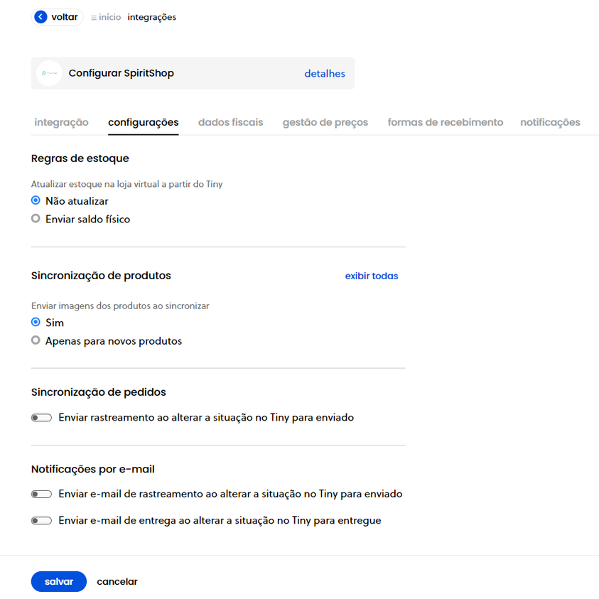Open the detalhes link
The height and width of the screenshot is (599, 599).
pyautogui.click(x=324, y=73)
